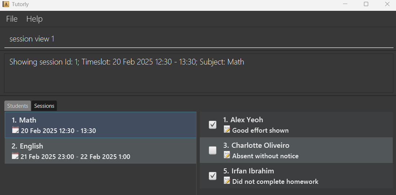Focus the command input box

[199, 39]
